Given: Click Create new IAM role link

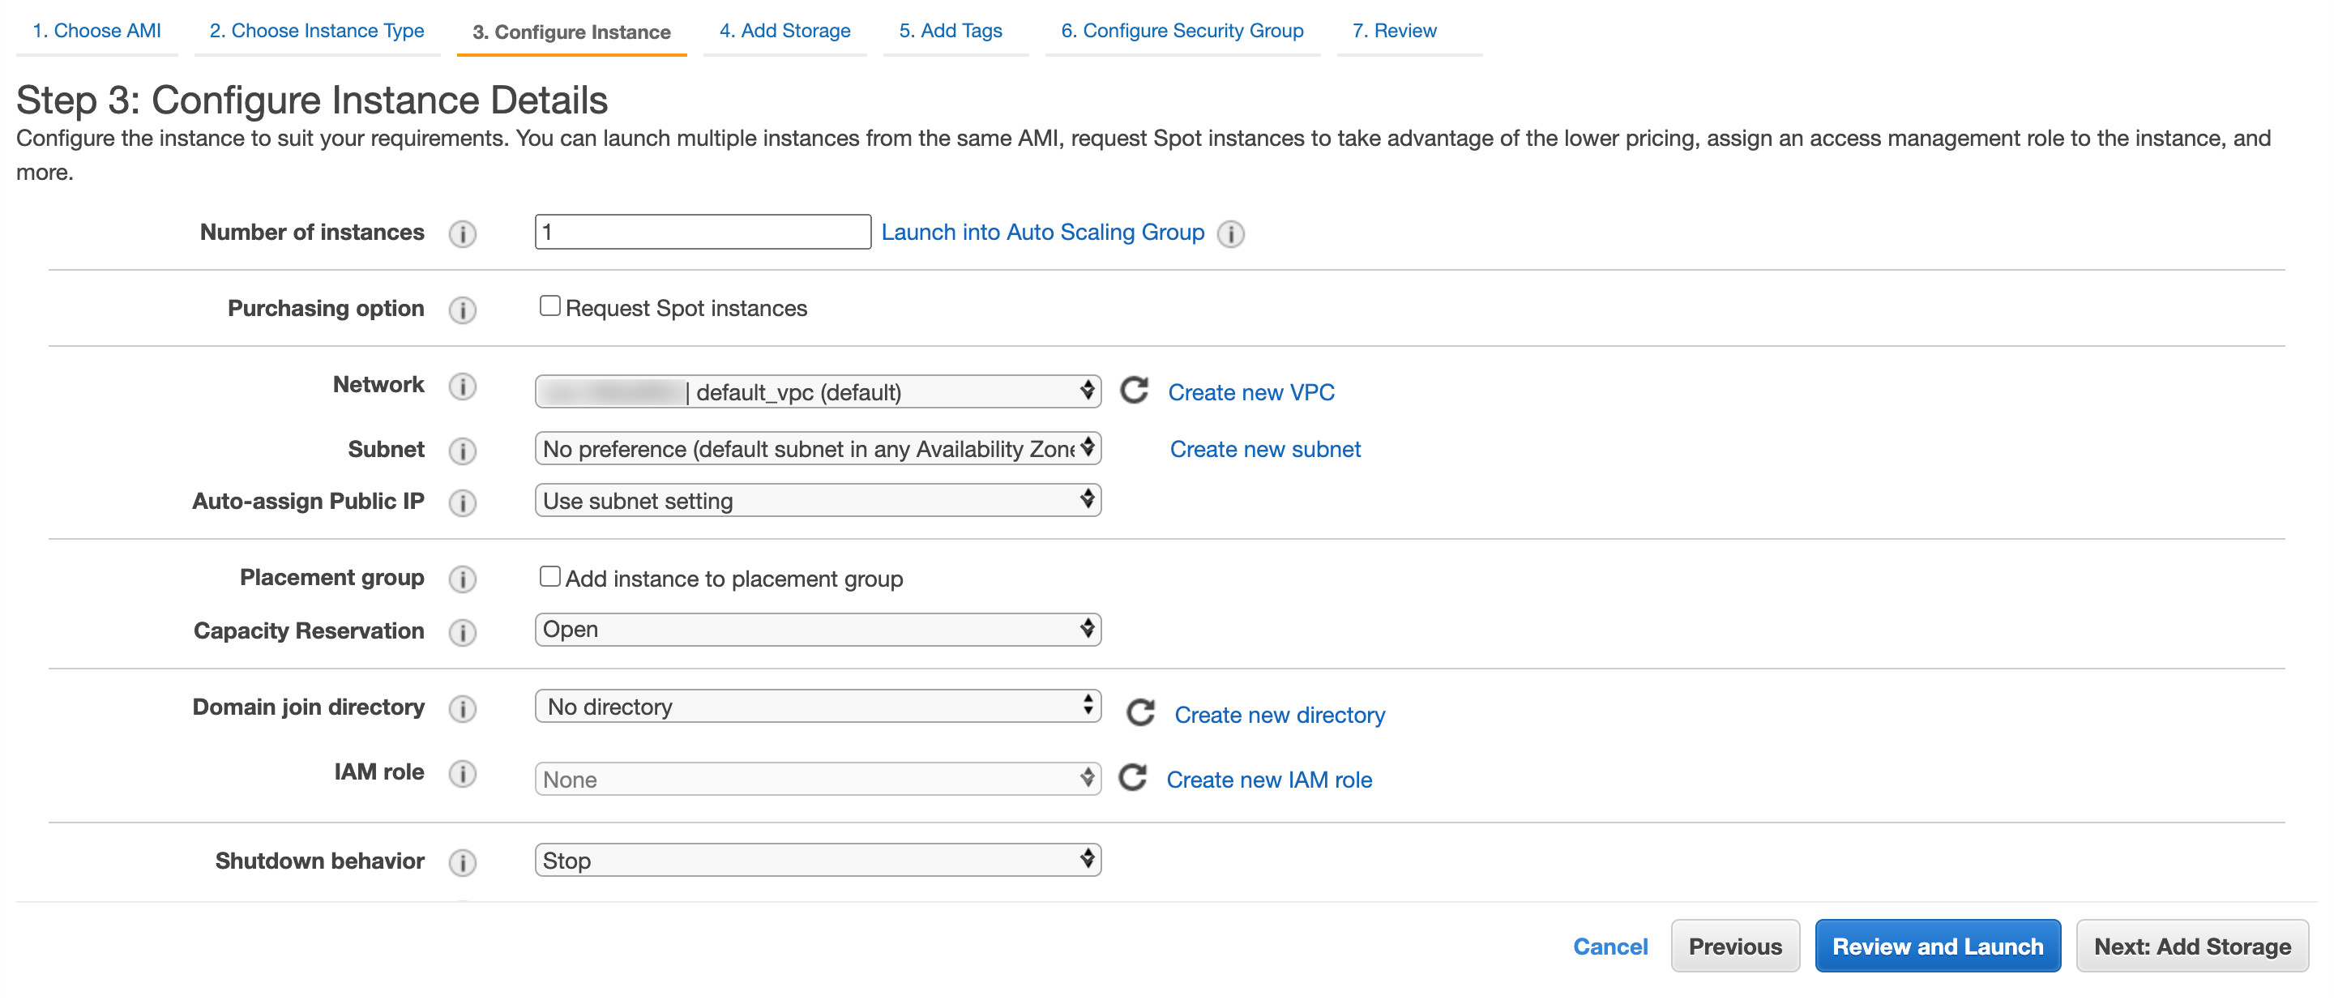Looking at the screenshot, I should 1268,780.
